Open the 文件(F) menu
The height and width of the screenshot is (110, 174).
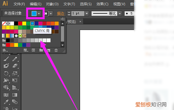19,4
